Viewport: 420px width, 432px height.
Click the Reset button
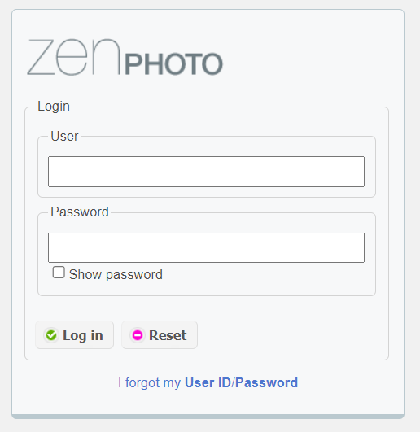(x=160, y=335)
